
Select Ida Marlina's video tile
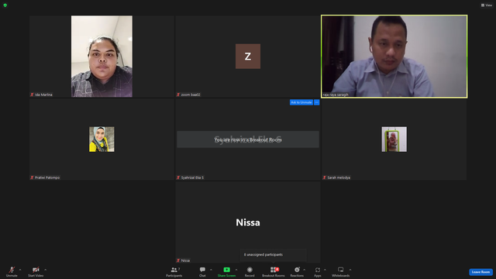point(102,57)
